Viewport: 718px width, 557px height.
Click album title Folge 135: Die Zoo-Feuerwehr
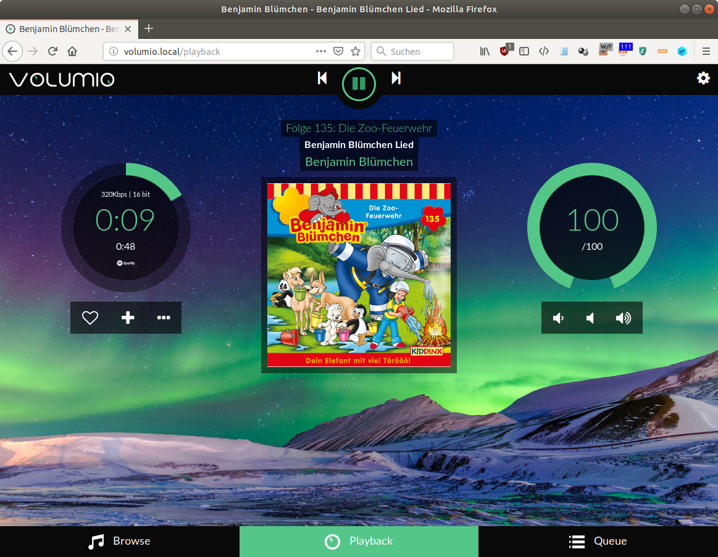tap(359, 128)
